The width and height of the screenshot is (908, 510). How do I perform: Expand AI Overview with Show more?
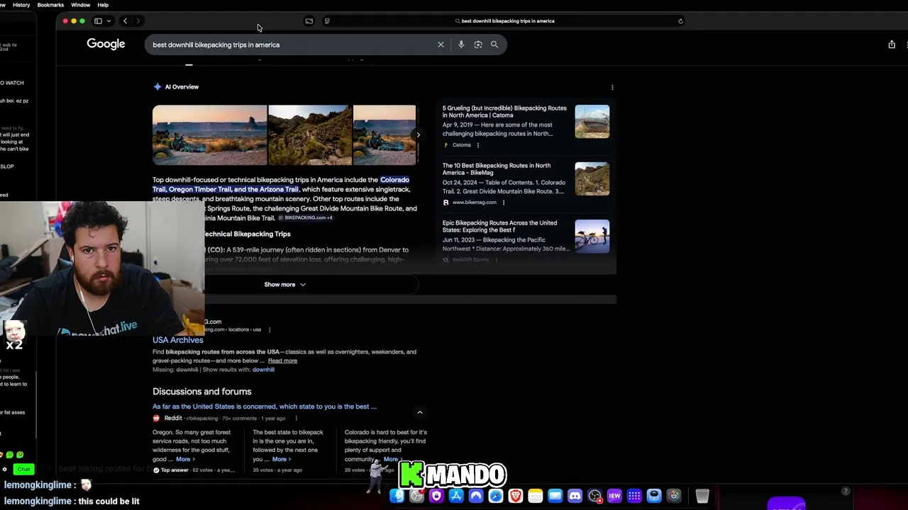point(284,285)
